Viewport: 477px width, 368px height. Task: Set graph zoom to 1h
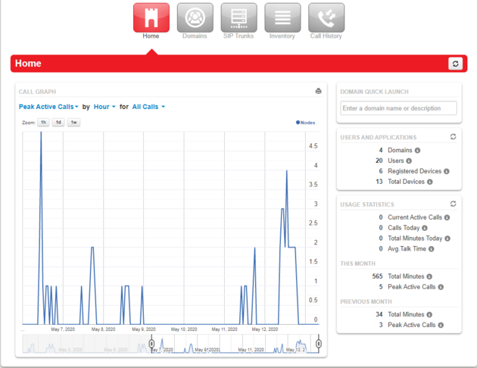(x=44, y=122)
